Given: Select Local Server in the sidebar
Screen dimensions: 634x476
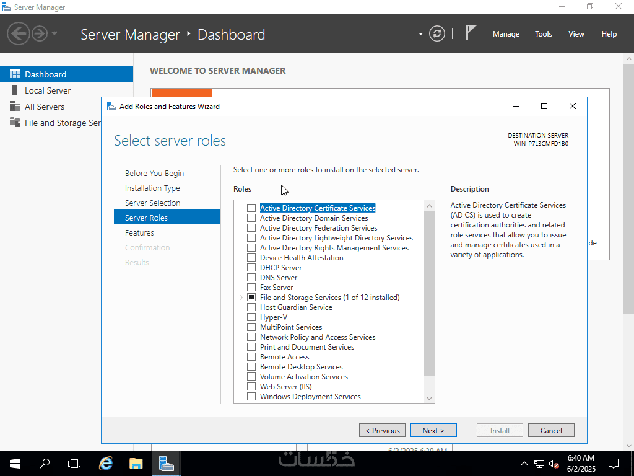Looking at the screenshot, I should click(48, 90).
